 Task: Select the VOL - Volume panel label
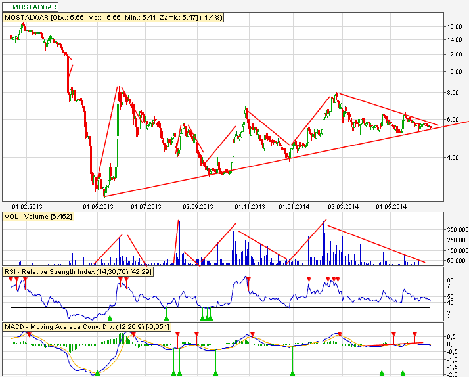39,216
